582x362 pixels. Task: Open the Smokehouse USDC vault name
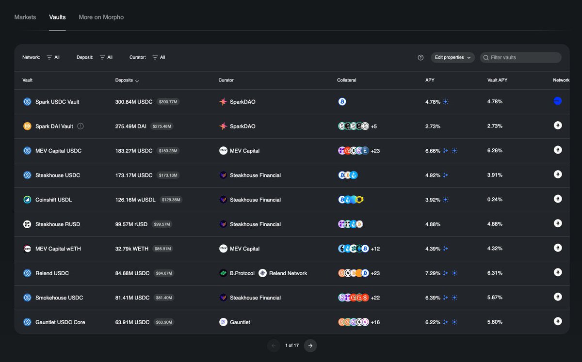59,298
